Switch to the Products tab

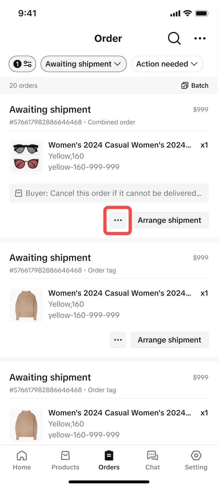[x=65, y=460]
